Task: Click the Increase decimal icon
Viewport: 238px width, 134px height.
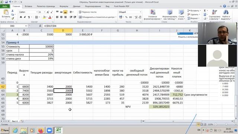Action: (x=136, y=17)
